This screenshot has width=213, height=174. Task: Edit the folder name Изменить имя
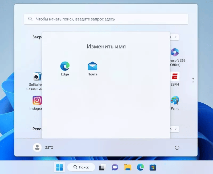[x=106, y=46]
